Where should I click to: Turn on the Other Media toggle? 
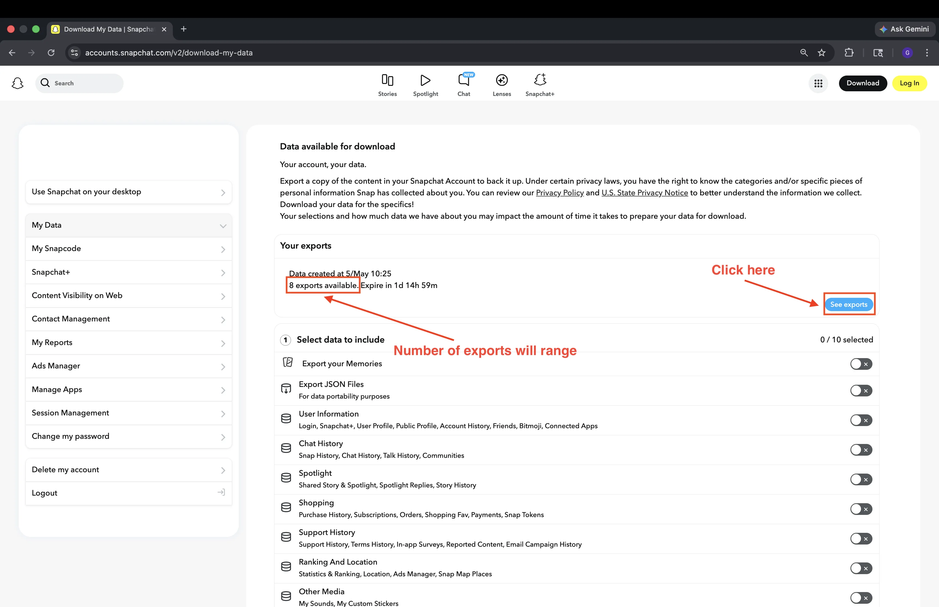[x=861, y=597]
